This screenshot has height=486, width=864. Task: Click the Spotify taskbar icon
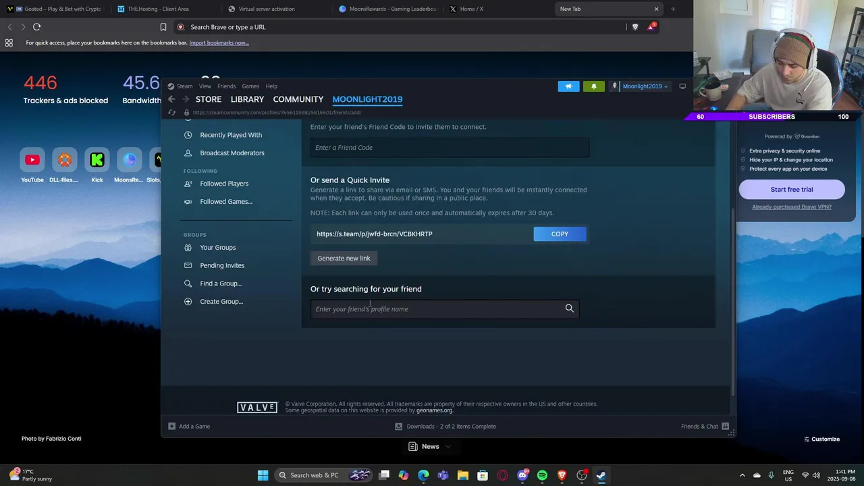tap(542, 475)
